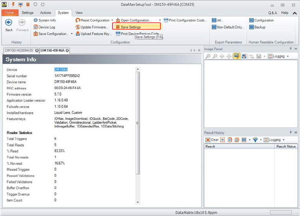Viewport: 300px width, 216px height.
Task: Pin the Result History panel
Action: (x=290, y=133)
